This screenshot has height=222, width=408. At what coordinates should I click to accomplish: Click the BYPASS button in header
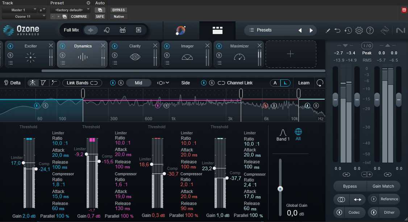coord(118,10)
